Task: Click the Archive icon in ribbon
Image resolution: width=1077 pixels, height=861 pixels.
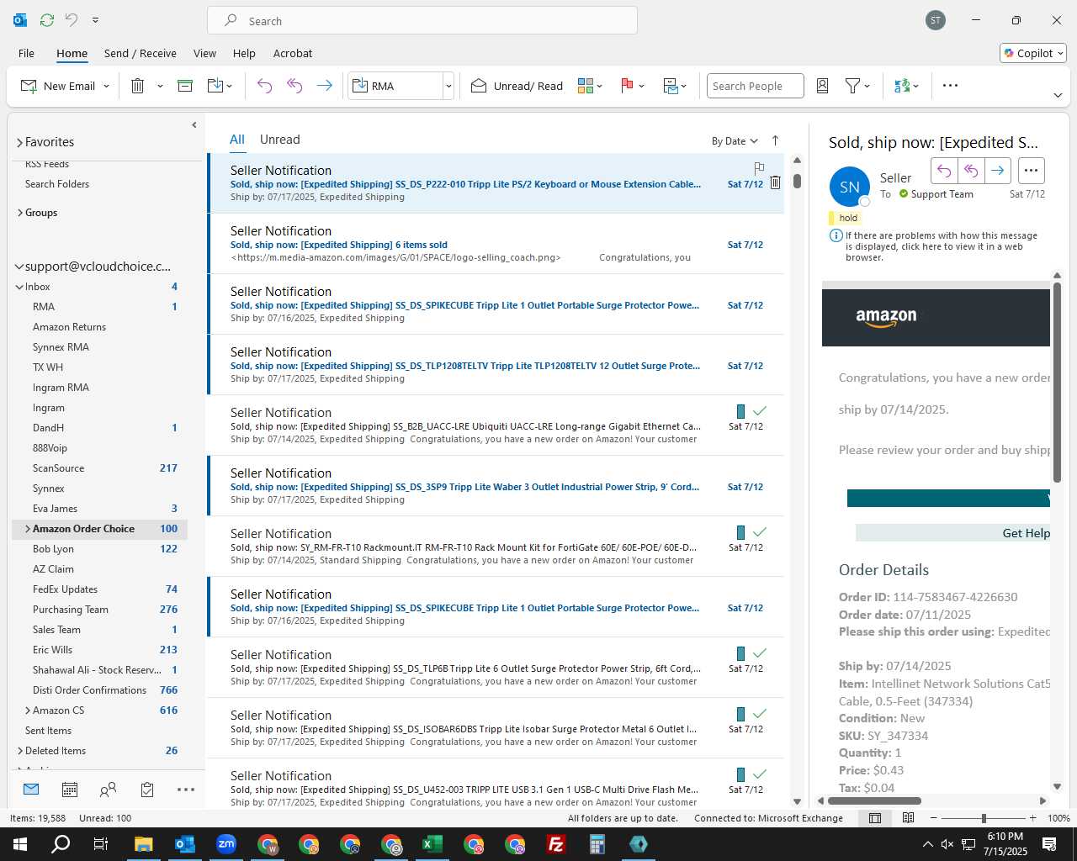Action: click(185, 86)
